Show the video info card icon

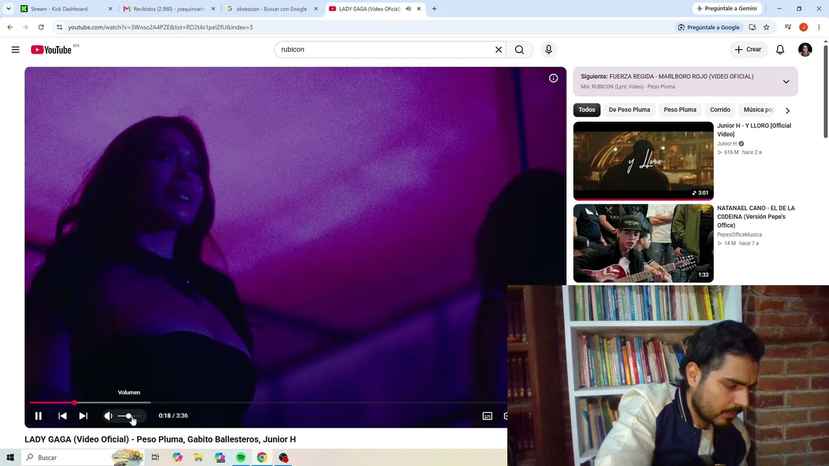tap(554, 78)
